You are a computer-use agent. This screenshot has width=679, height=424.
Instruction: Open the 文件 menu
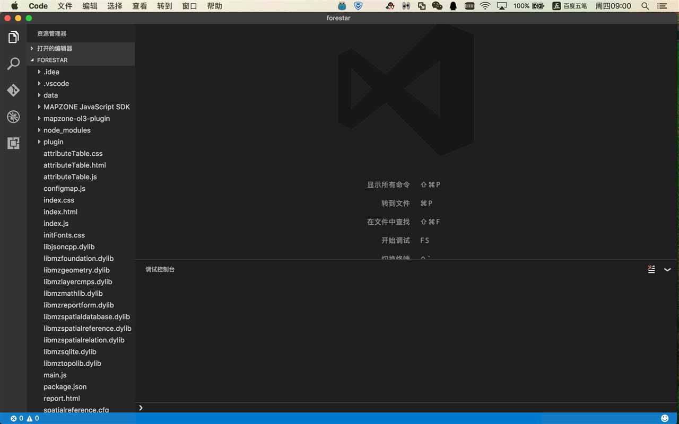click(x=65, y=6)
